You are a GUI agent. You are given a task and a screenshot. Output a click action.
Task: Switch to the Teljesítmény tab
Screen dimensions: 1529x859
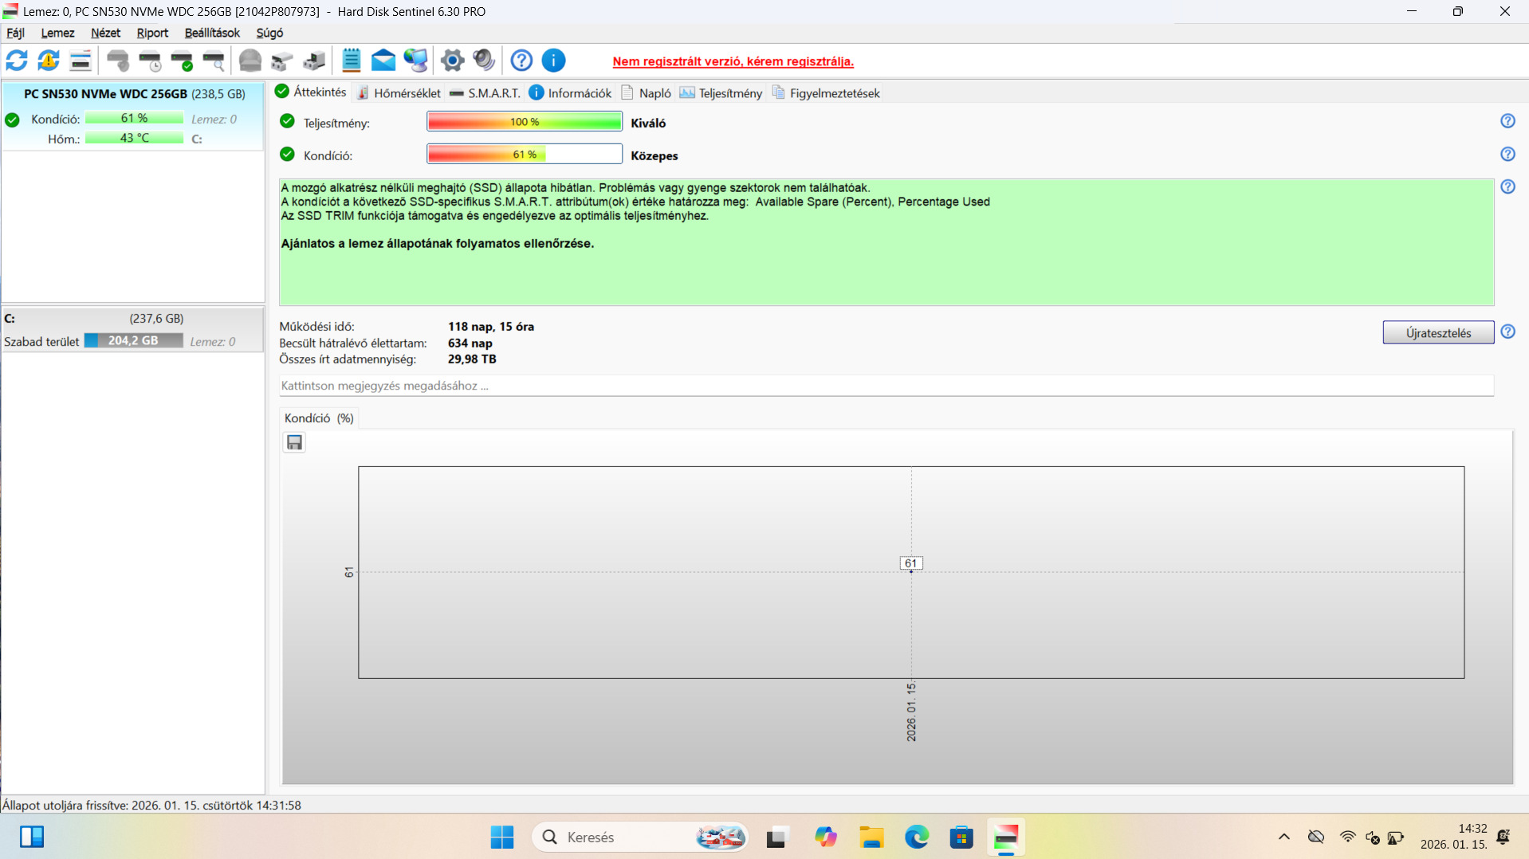tap(721, 93)
